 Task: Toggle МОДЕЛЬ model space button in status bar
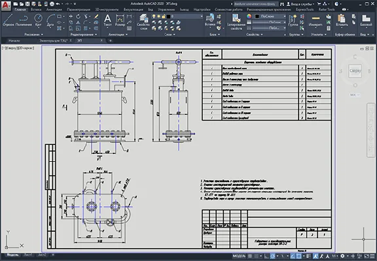pos(239,256)
